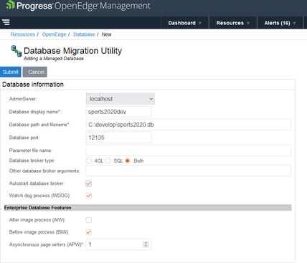Toggle Before image process (BIW) checkbox

89,232
